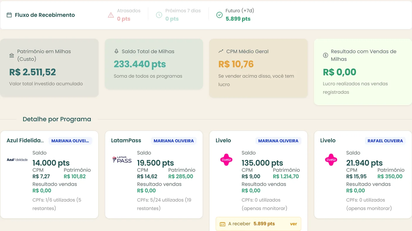Screen dimensions: 412x231
Task: Click the warning triangle icon for Atrasados
Action: click(x=111, y=15)
